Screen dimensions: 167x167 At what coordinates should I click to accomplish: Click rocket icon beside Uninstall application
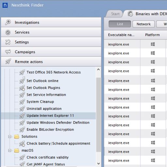(x=22, y=109)
